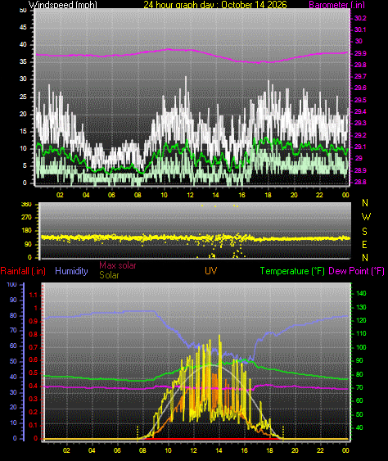Select the 'Rainfall (.in)' legend label
388x461 pixels.
coord(23,271)
